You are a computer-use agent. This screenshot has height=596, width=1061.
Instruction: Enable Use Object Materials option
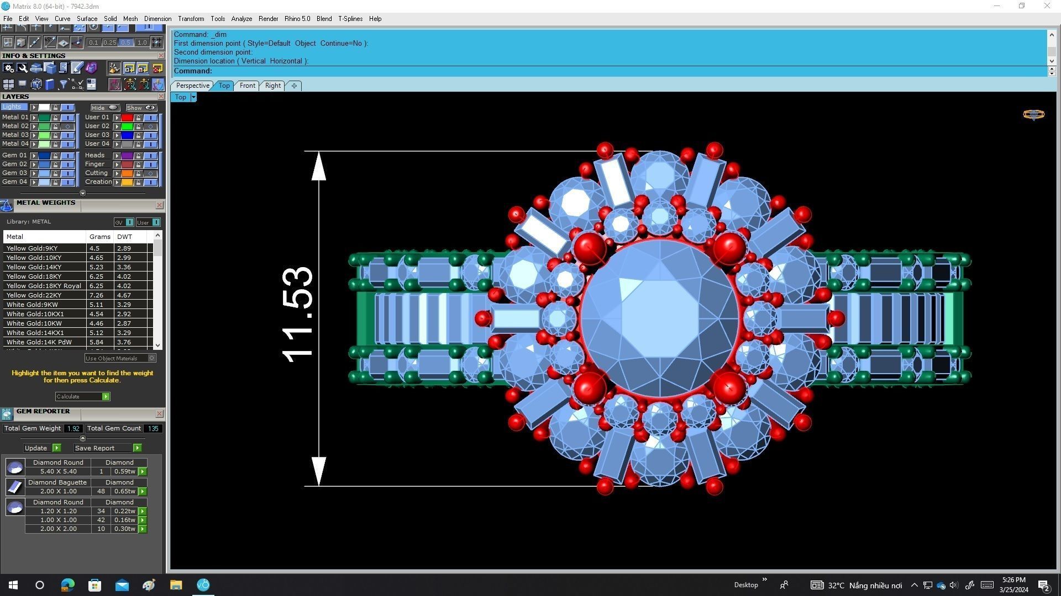click(x=152, y=358)
